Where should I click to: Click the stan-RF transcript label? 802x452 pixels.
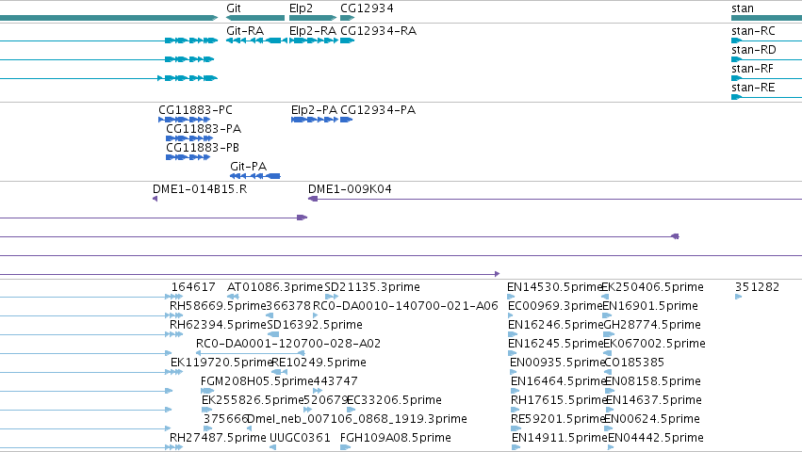[752, 69]
